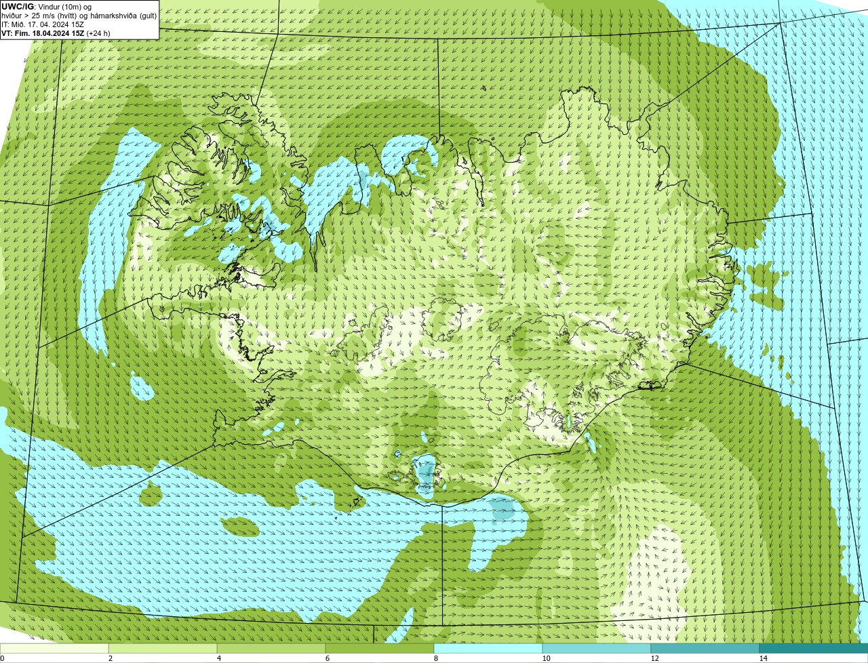Click the 8–10 m/s light cyan legend segment
This screenshot has height=663, width=868.
[x=488, y=648]
